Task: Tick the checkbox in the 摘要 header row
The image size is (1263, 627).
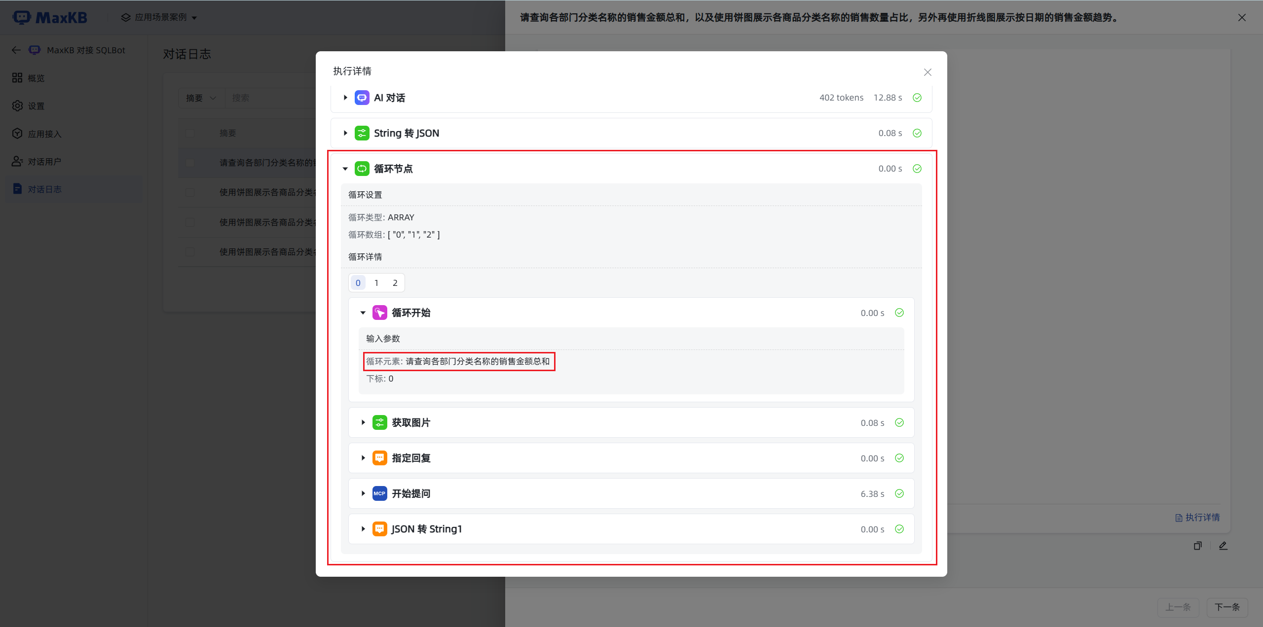Action: tap(190, 133)
